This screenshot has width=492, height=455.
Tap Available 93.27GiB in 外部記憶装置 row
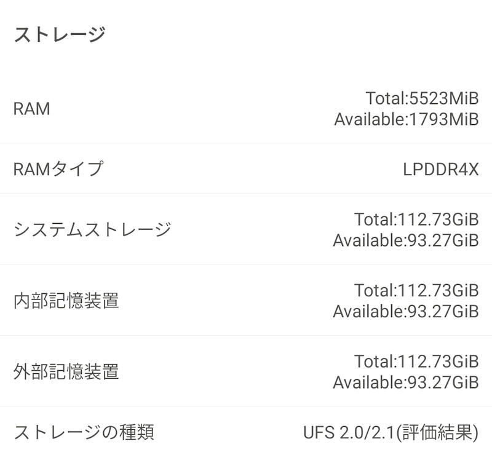tap(405, 382)
